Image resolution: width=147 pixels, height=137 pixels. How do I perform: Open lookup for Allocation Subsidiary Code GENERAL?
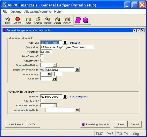(x=77, y=69)
